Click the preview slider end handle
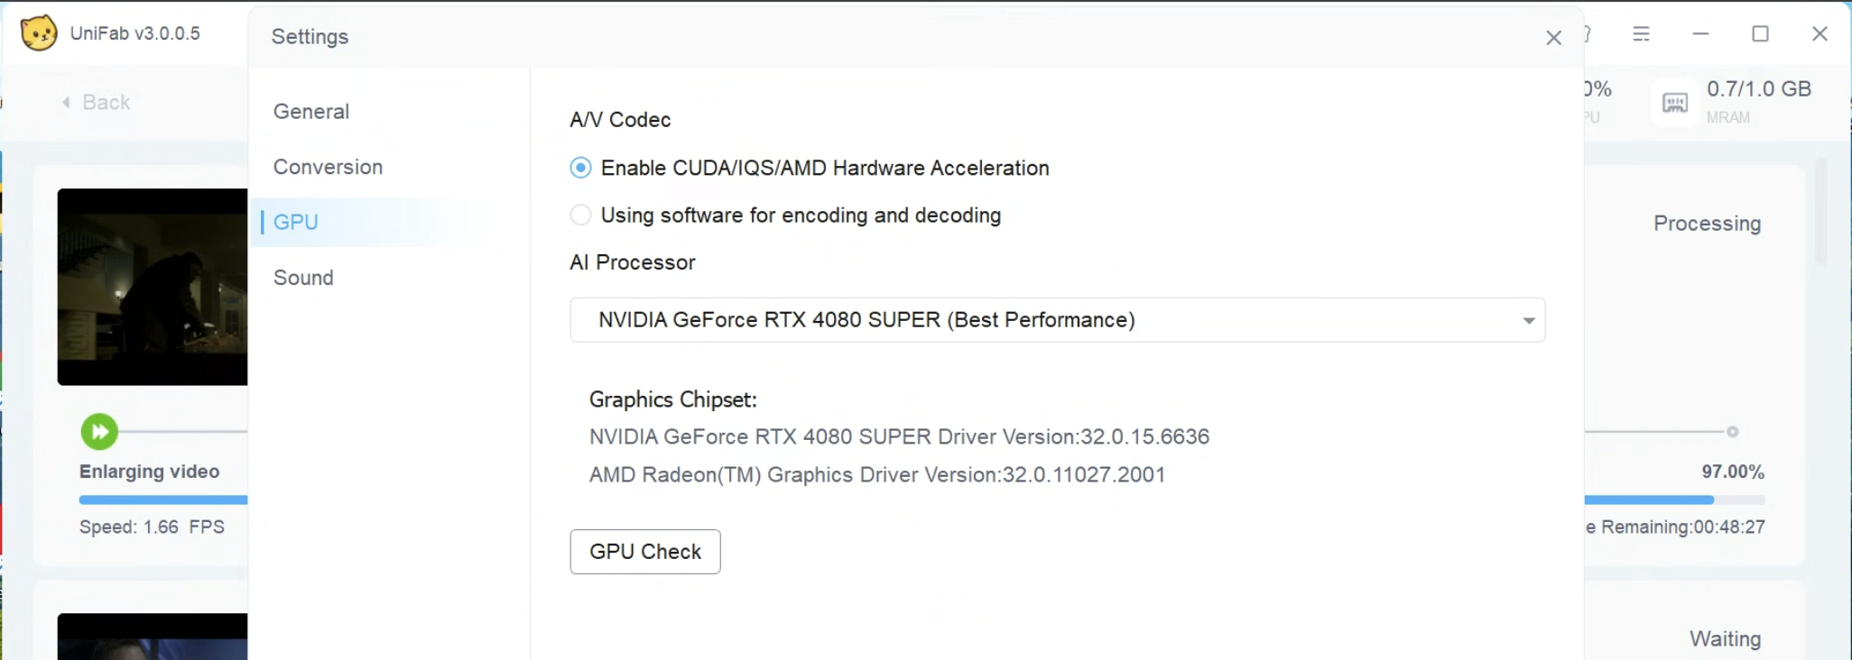Screen dimensions: 1852x660 click(1732, 432)
